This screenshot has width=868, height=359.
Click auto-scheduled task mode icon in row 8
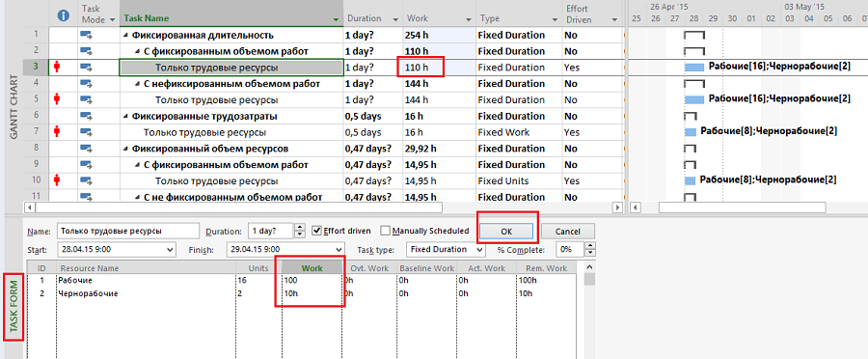(87, 149)
